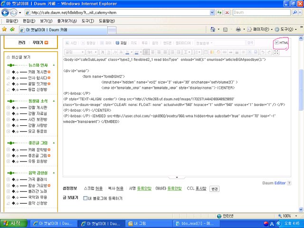
Task: Open the RSS feeds icon in the command bar
Action: pos(225,29)
